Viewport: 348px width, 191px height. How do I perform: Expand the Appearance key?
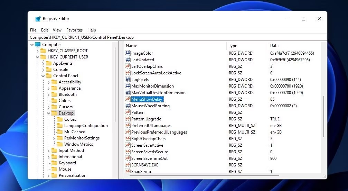pos(49,88)
